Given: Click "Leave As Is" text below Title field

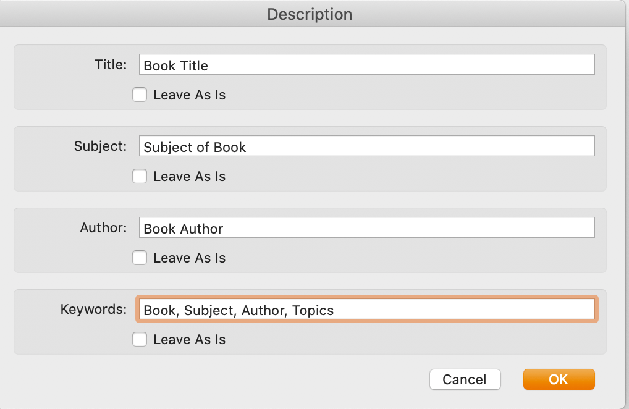Looking at the screenshot, I should 189,95.
